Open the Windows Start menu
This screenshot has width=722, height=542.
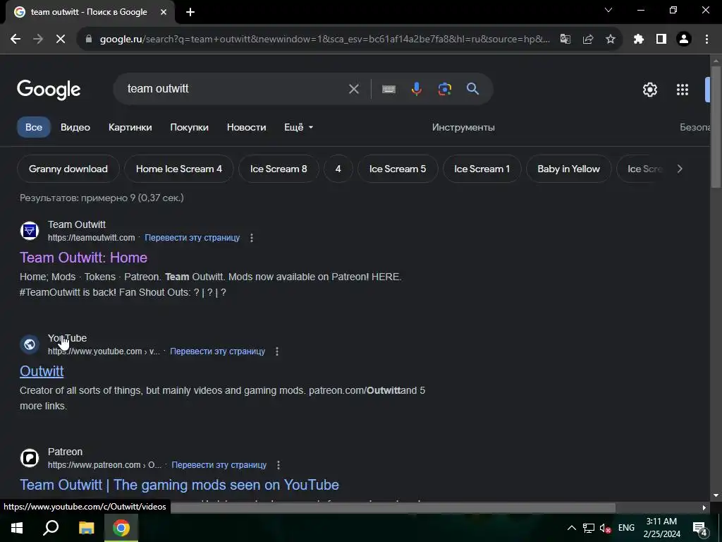(17, 528)
